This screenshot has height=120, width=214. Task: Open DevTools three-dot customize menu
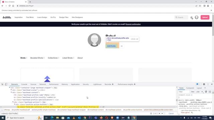point(208,84)
